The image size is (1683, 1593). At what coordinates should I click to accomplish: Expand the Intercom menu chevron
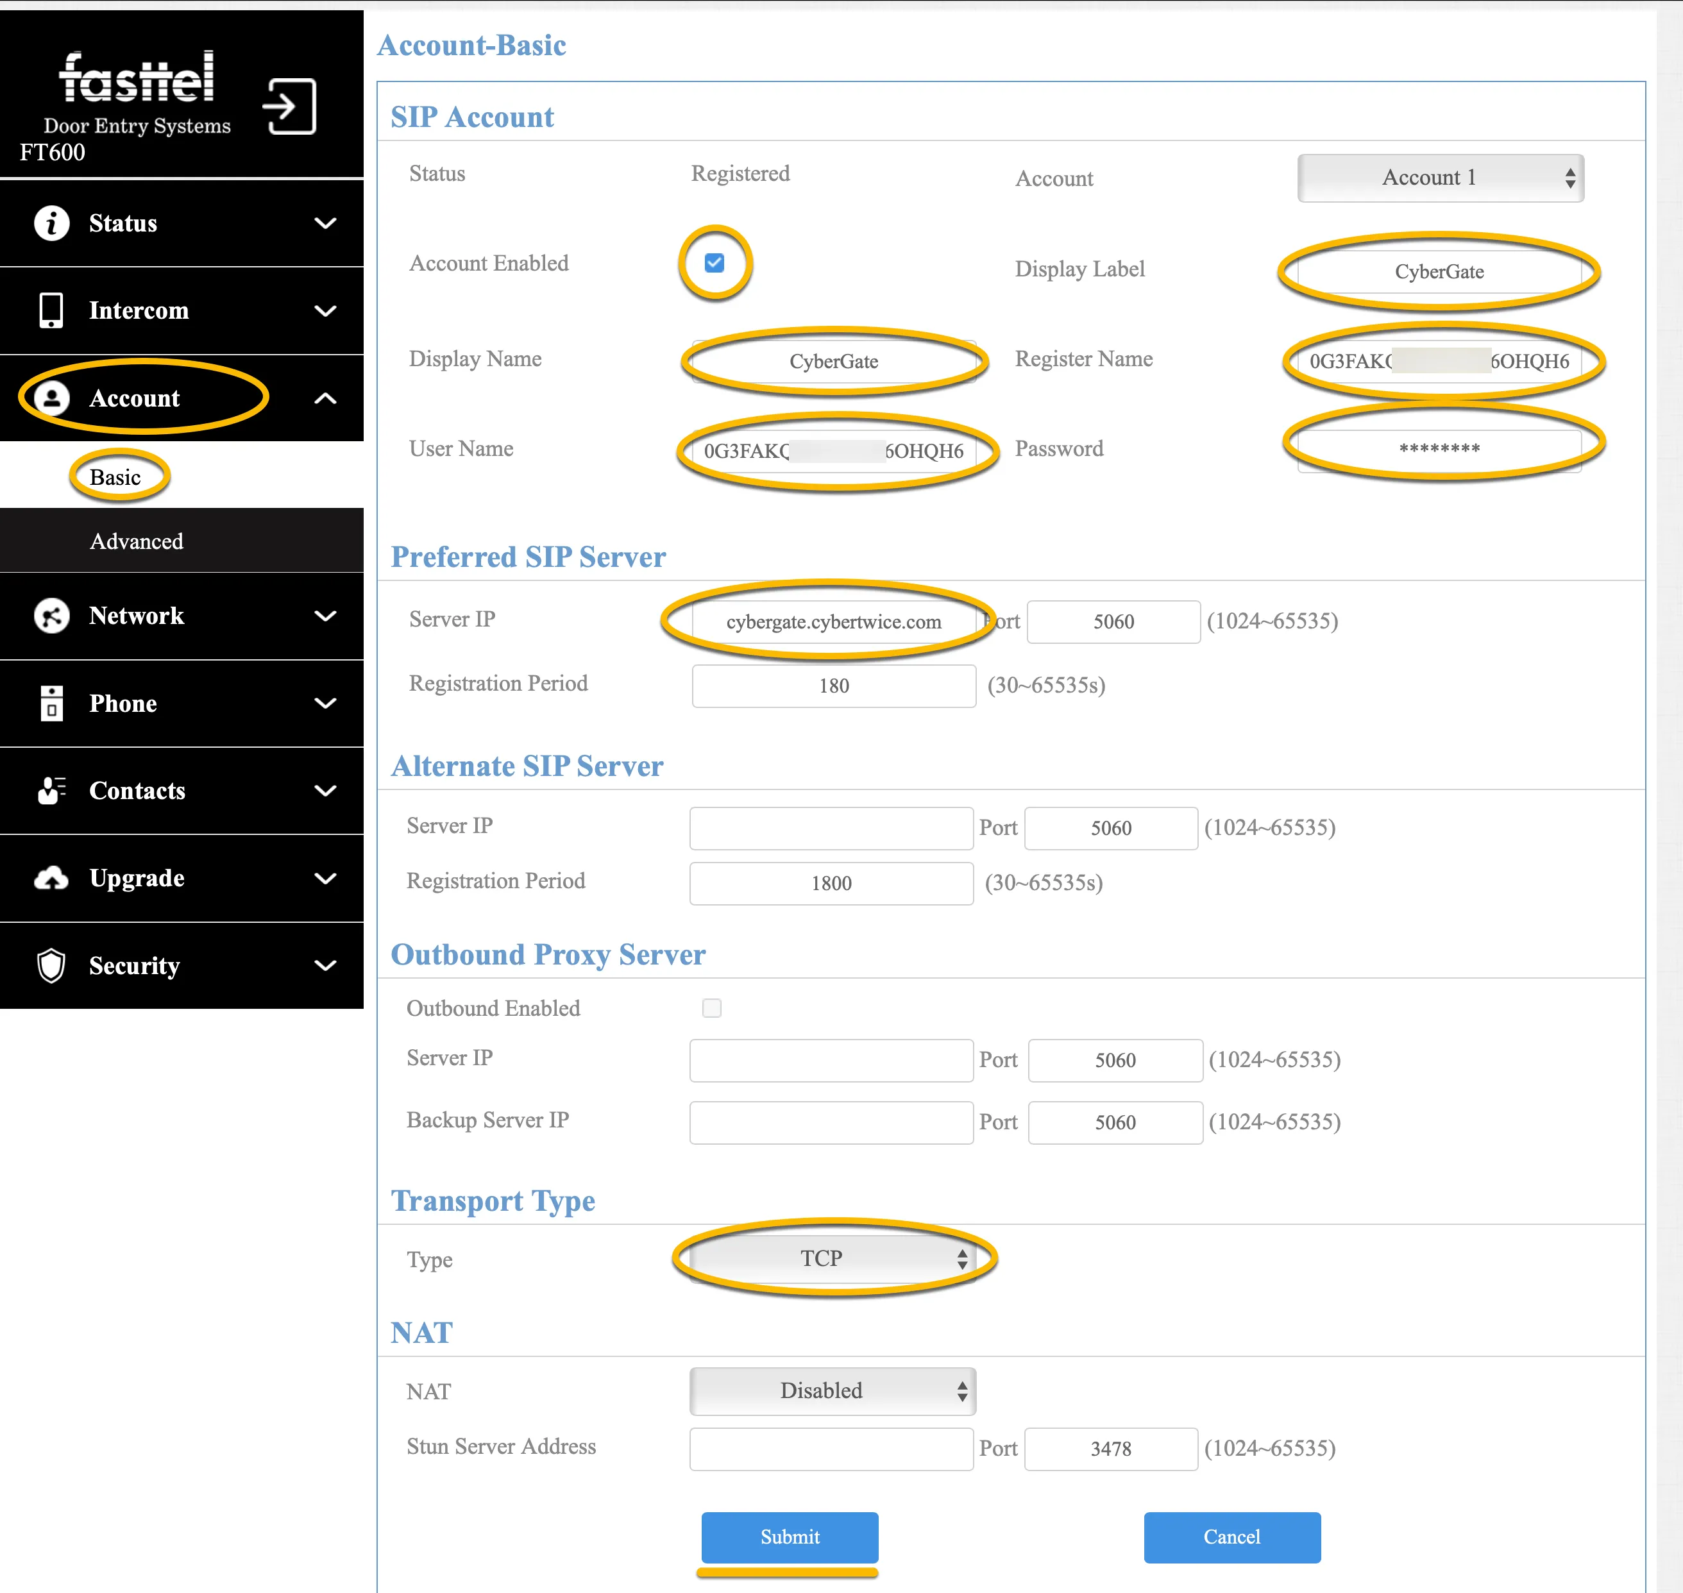coord(325,311)
